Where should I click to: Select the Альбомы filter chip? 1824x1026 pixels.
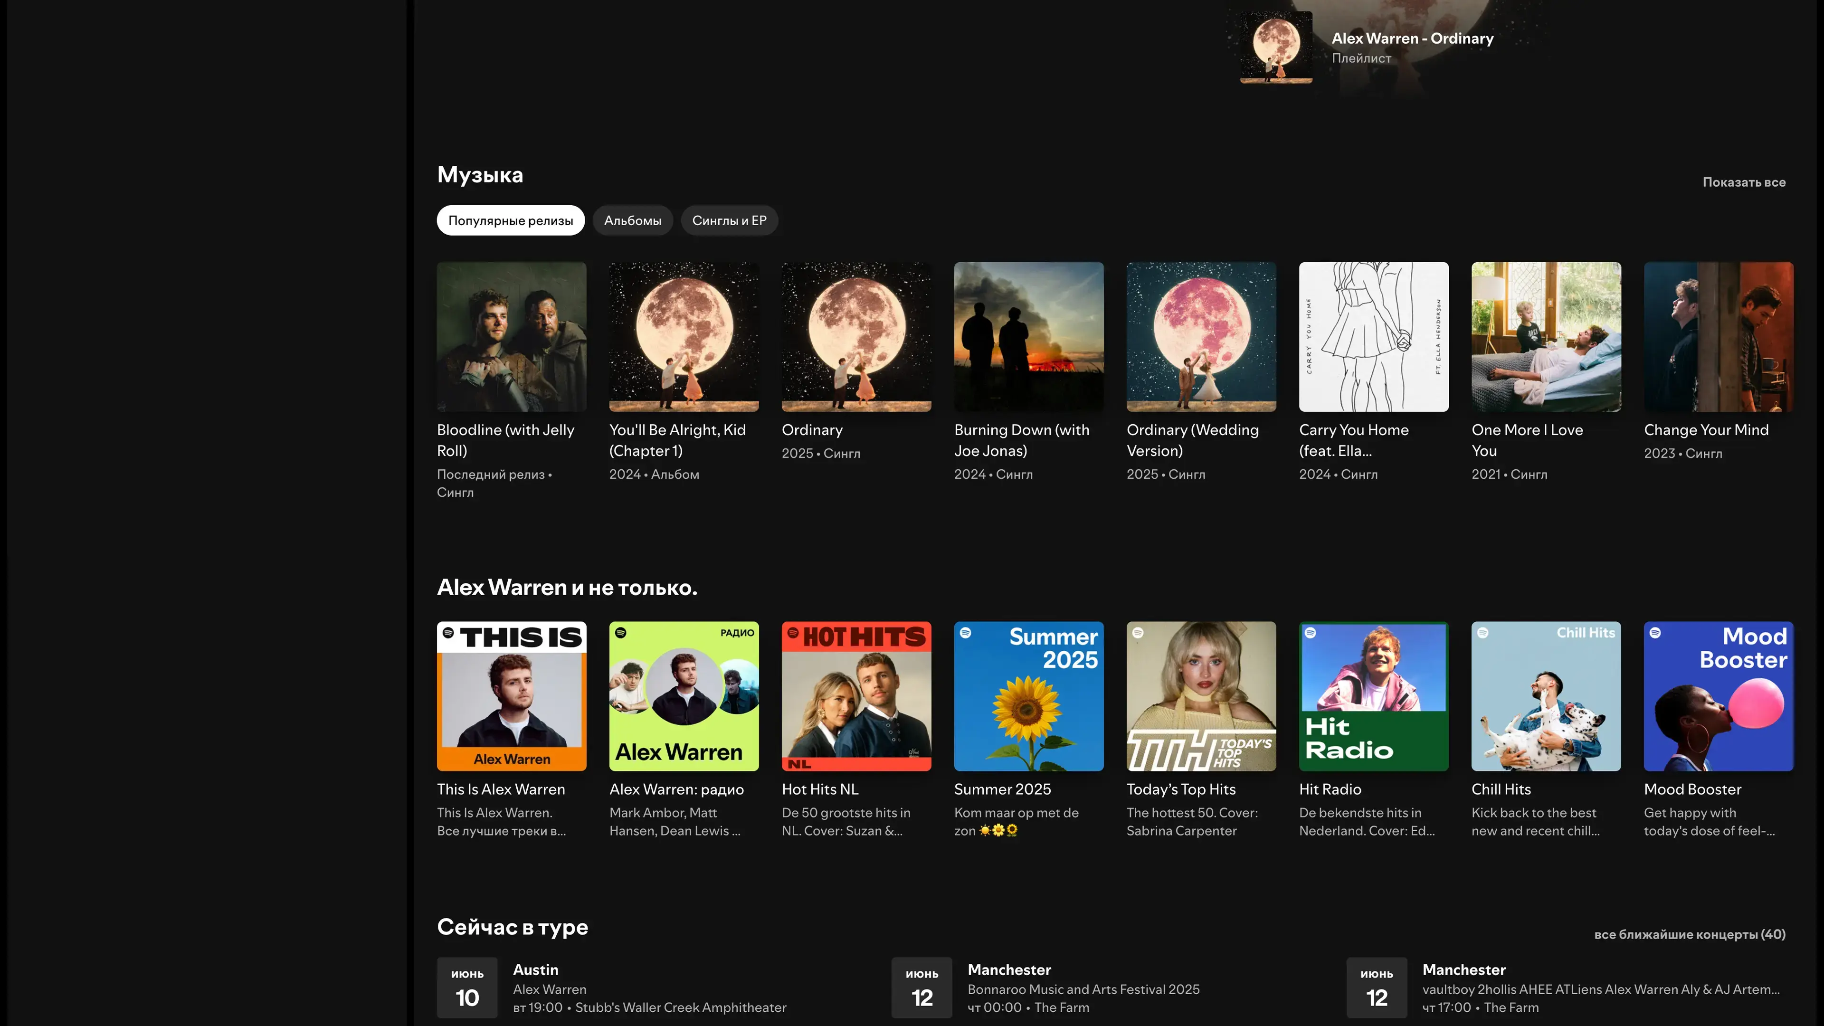632,220
